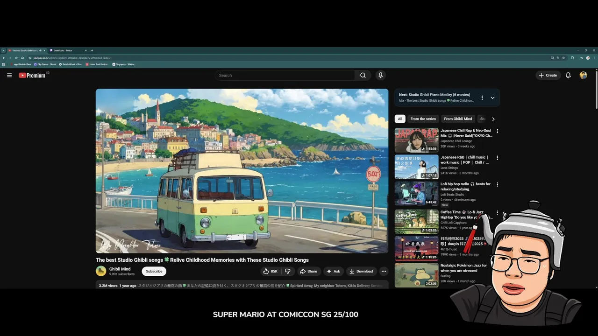Image resolution: width=598 pixels, height=336 pixels.
Task: Open a new browser tab
Action: click(92, 50)
